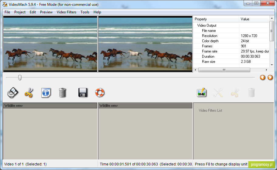Image resolution: width=277 pixels, height=170 pixels.
Task: Open the Edit menu
Action: coord(33,12)
